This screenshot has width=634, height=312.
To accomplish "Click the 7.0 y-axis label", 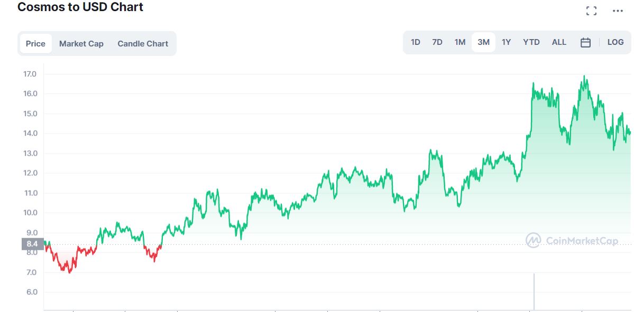I will [32, 272].
